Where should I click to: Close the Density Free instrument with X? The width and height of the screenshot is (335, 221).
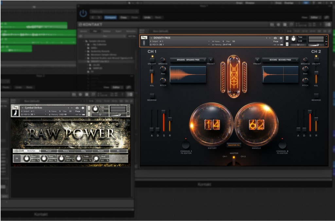(x=326, y=37)
